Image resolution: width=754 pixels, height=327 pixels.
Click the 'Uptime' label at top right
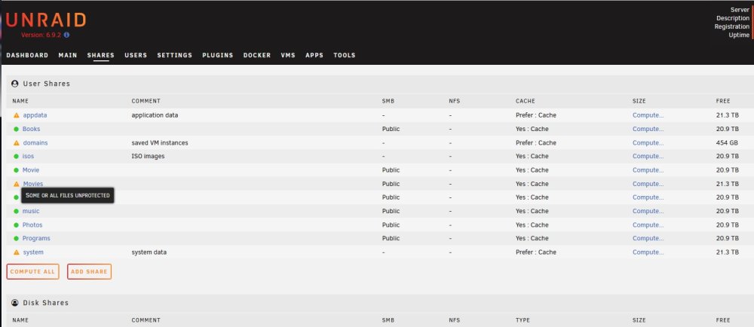[x=739, y=35]
